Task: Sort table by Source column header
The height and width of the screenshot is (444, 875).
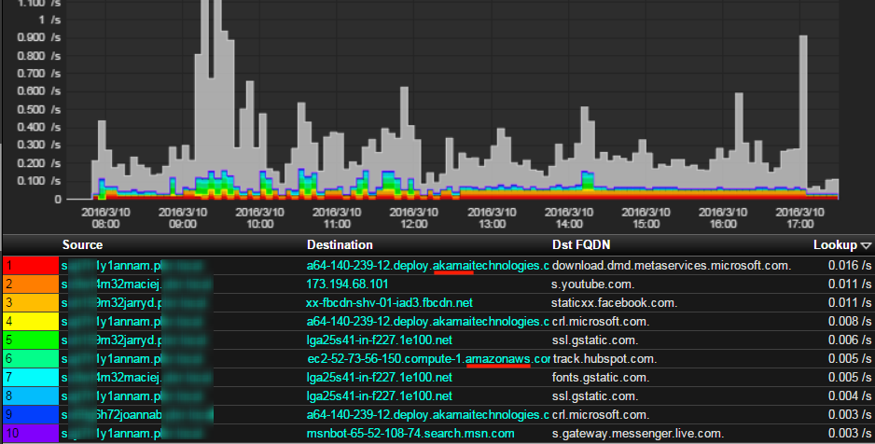Action: 82,245
